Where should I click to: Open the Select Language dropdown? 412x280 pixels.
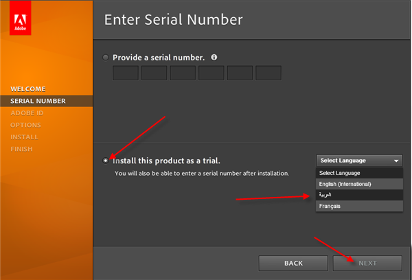click(359, 161)
